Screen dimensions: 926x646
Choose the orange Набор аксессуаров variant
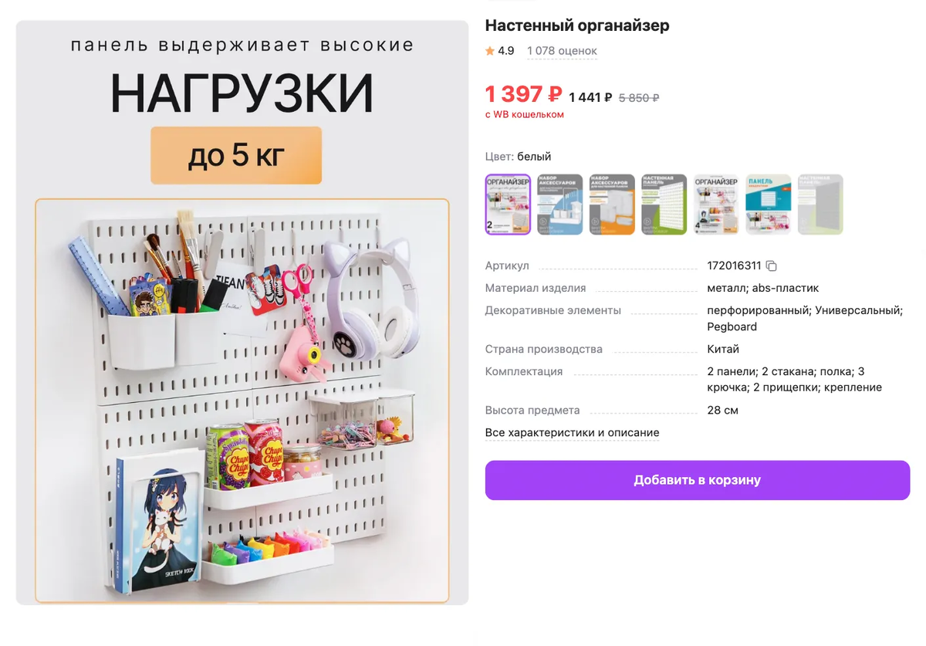[612, 205]
